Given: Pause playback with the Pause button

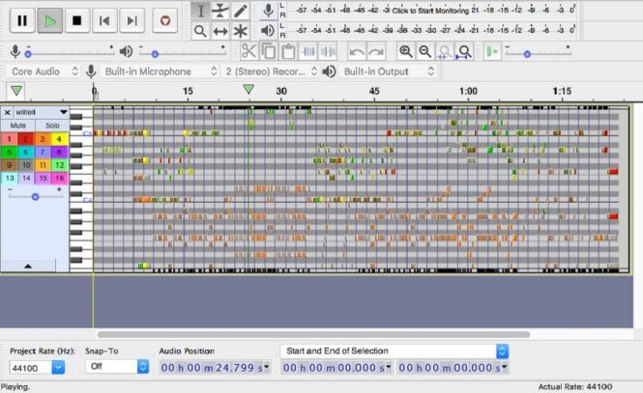Looking at the screenshot, I should point(22,20).
